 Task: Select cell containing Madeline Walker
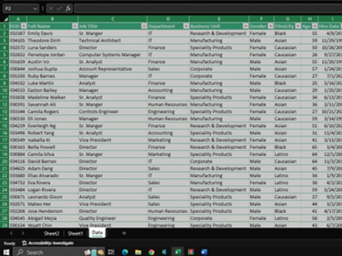52,97
